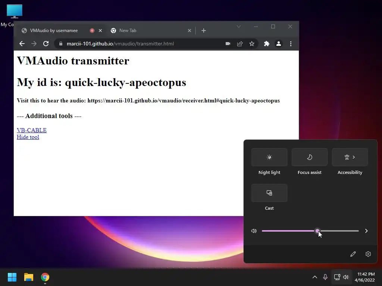Click the 'My id is: quick-lucky-apeoctopus' heading
The width and height of the screenshot is (382, 286).
(101, 82)
